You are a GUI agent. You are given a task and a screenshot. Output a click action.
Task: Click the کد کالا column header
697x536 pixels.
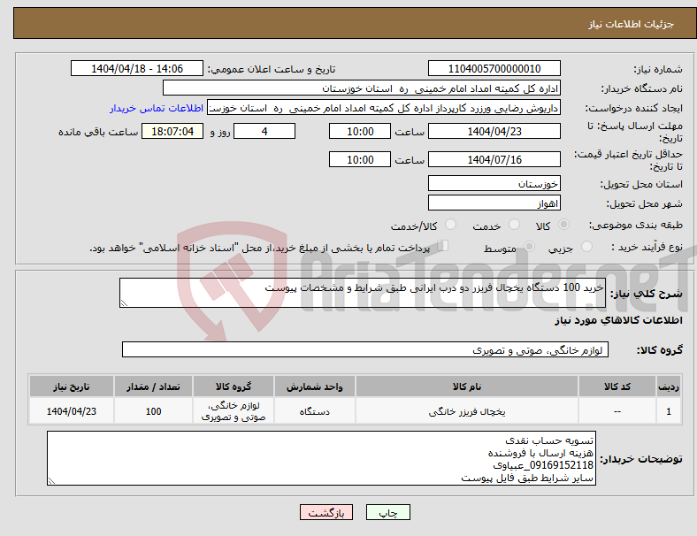click(x=617, y=387)
